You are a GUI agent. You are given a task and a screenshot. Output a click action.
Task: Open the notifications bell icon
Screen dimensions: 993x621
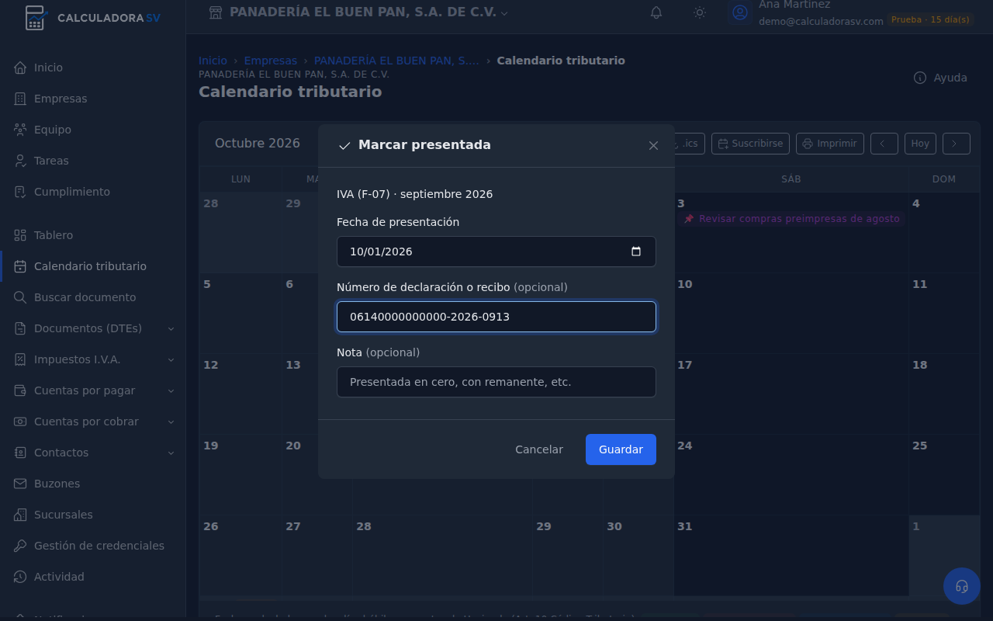click(x=656, y=12)
